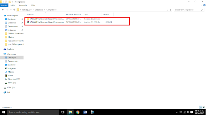Click 'Compressed' breadcrumb in address bar
This screenshot has width=206, height=115.
(x=51, y=10)
